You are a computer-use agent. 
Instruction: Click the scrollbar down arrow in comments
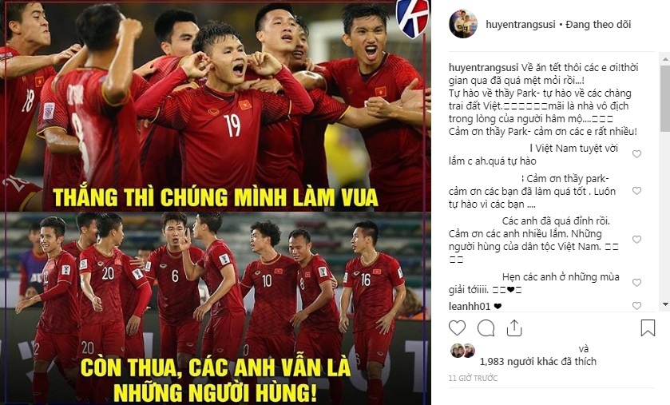click(665, 304)
